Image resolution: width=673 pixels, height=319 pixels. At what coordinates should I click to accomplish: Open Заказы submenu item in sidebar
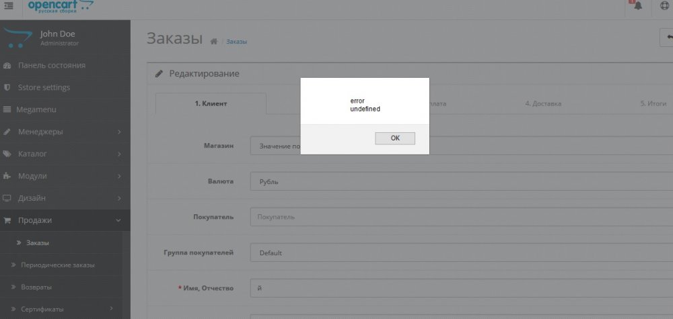(x=38, y=243)
